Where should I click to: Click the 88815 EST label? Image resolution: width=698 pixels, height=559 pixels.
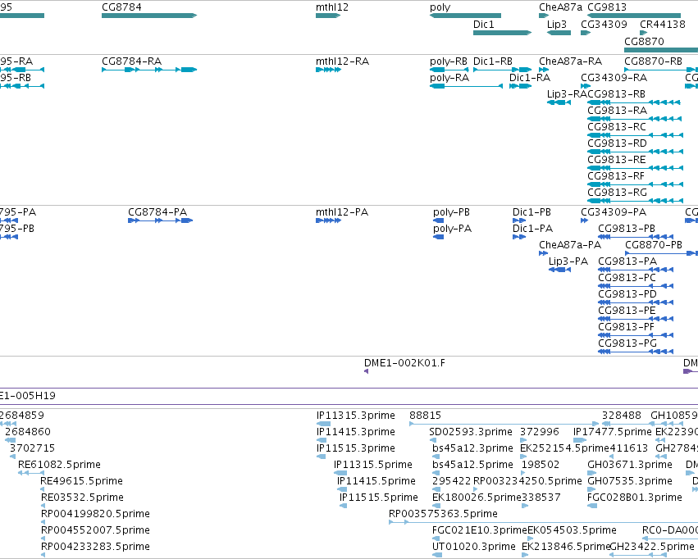pyautogui.click(x=425, y=416)
